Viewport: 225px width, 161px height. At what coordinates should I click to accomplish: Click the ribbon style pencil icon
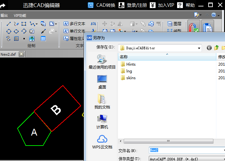196,15
